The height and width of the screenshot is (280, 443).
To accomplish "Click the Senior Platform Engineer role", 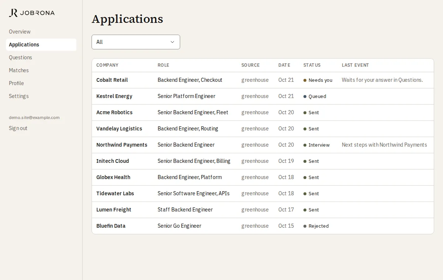I will pyautogui.click(x=186, y=96).
